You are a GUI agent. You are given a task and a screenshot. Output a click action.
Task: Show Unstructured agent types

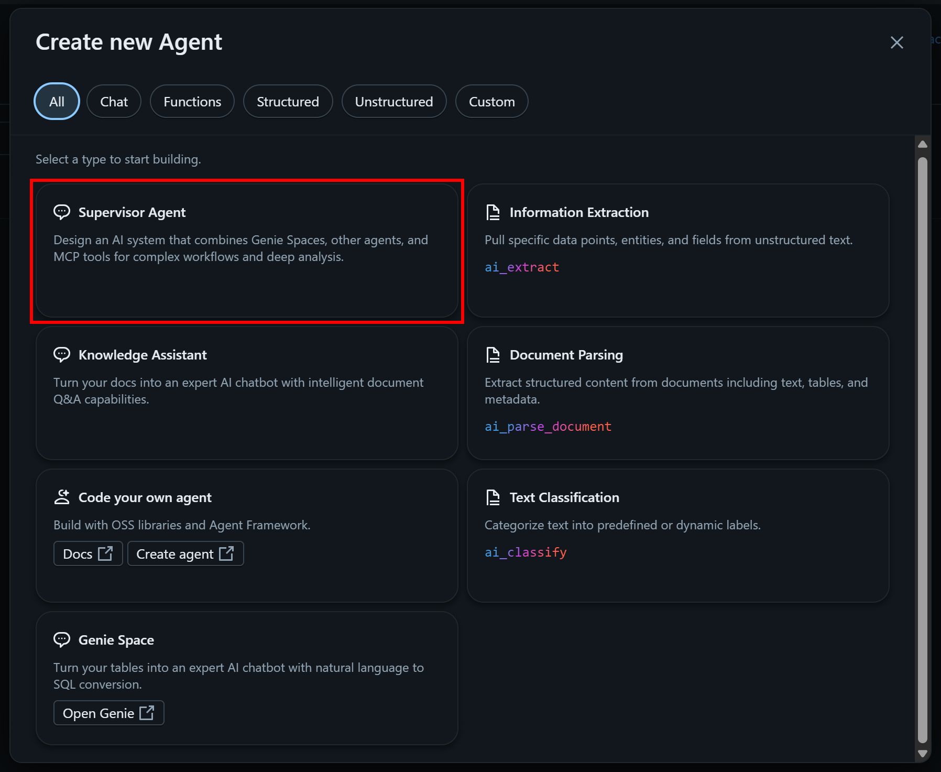point(394,102)
